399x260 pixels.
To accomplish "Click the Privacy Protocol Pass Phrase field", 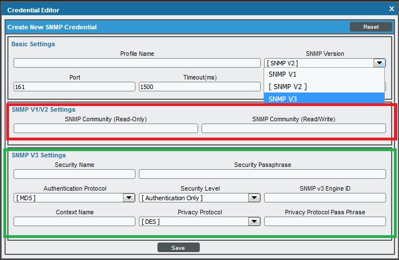I will click(x=325, y=222).
